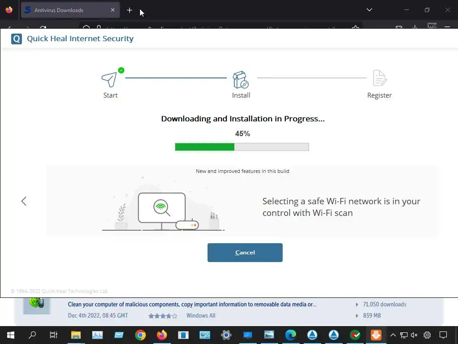
Task: Expand the Firefox list all tabs dropdown
Action: point(369,10)
